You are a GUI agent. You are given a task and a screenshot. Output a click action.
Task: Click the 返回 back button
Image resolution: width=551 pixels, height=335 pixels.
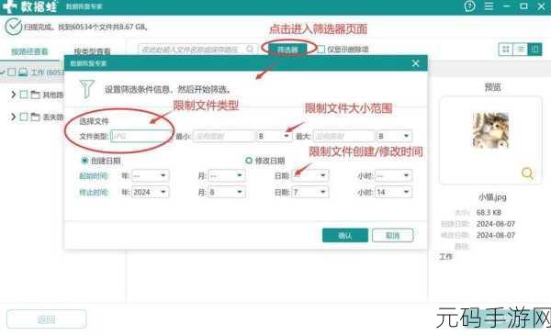47,319
